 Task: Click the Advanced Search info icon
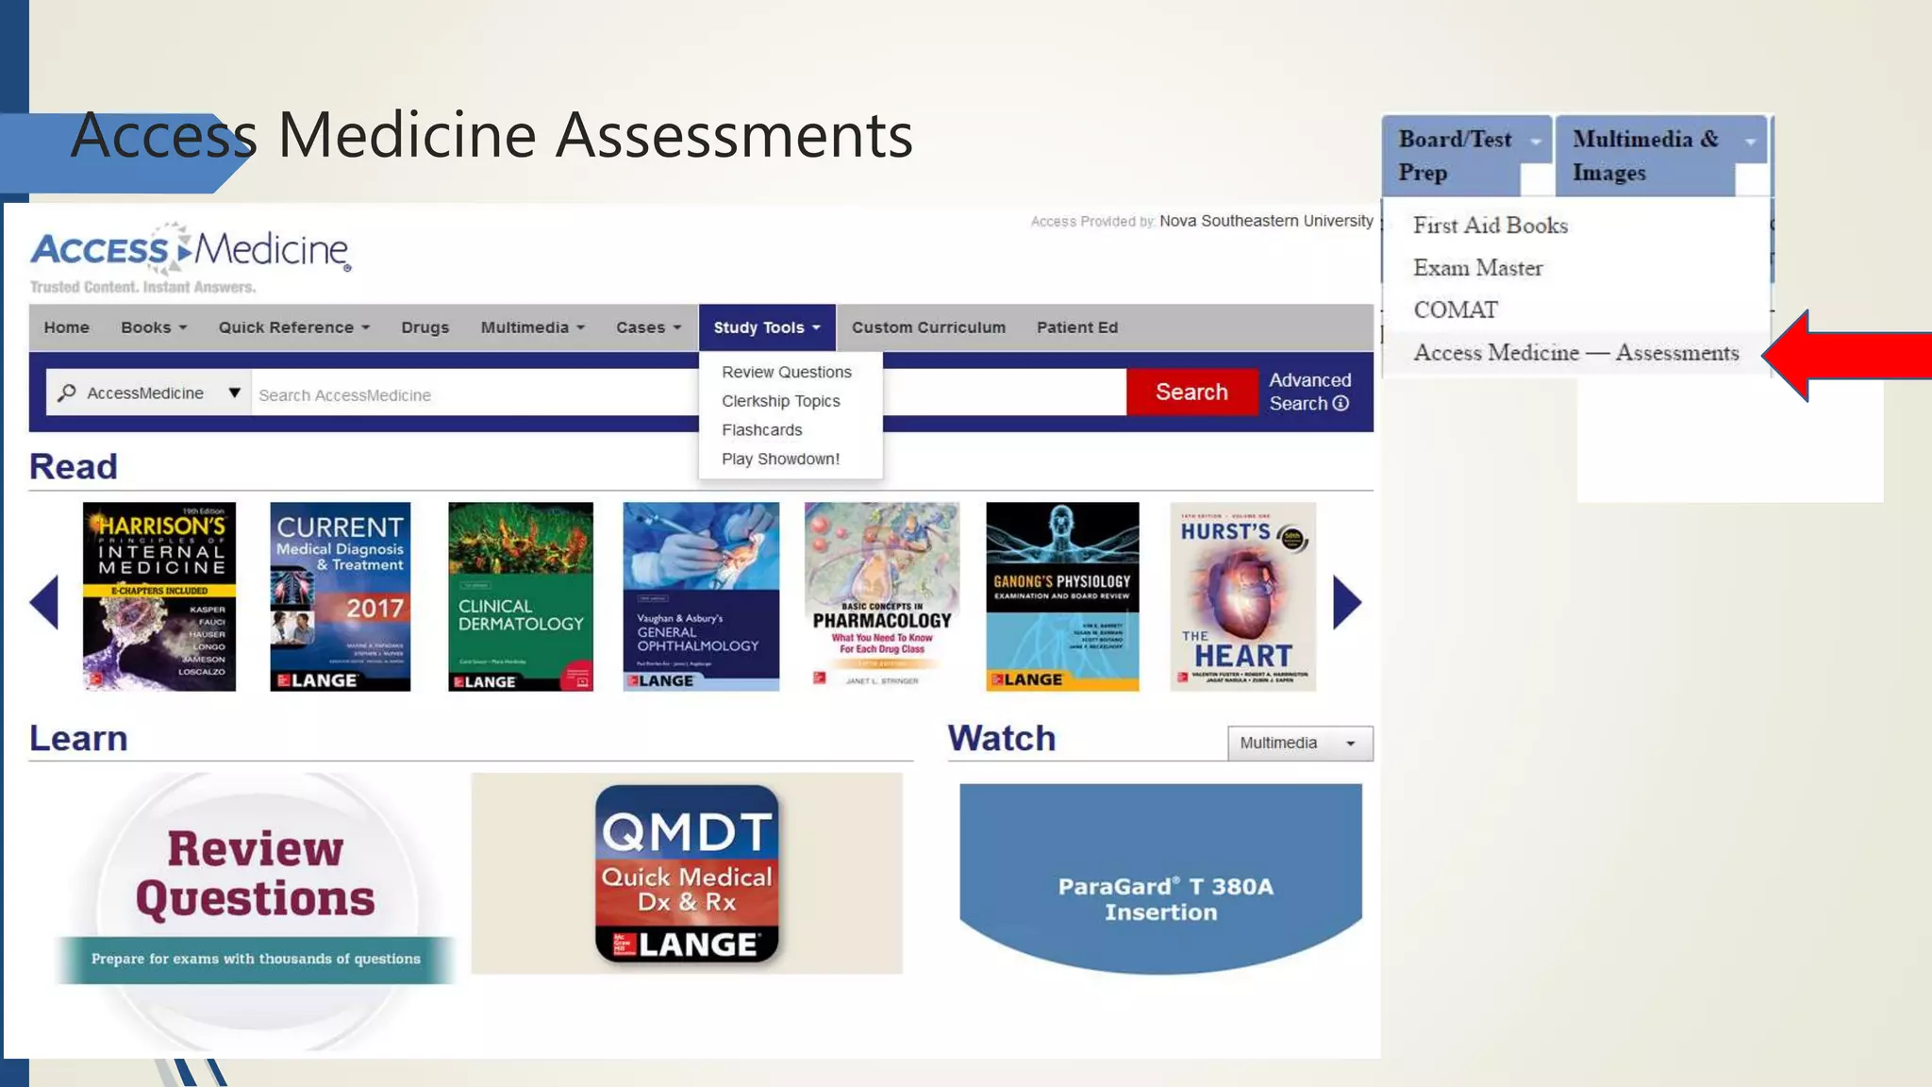point(1341,403)
